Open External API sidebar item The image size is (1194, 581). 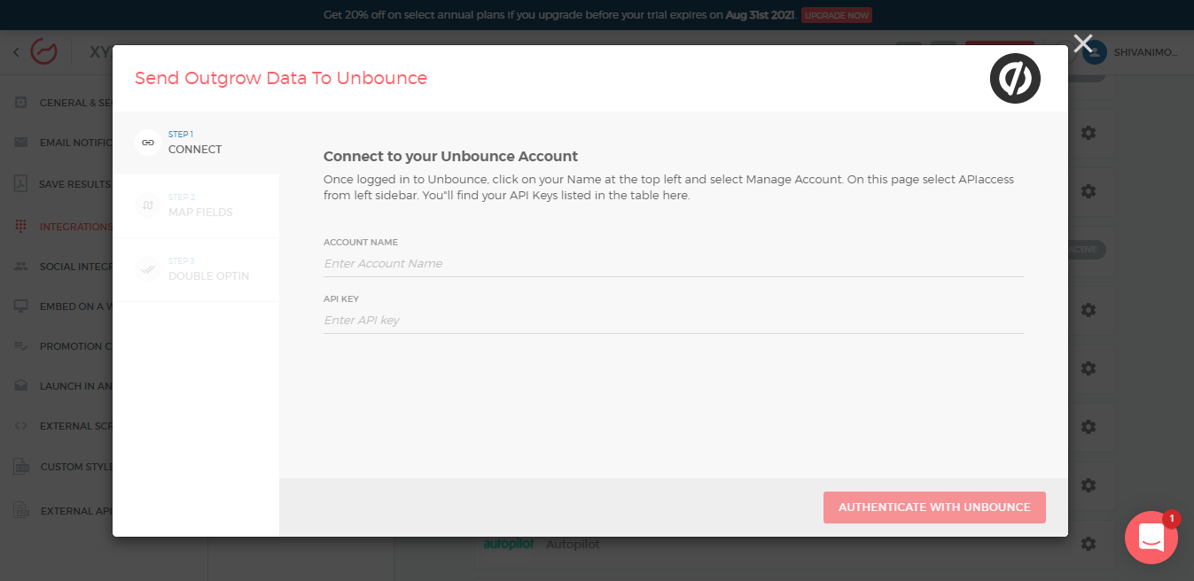click(x=64, y=511)
